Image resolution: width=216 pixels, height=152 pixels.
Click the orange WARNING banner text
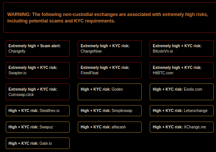point(107,18)
